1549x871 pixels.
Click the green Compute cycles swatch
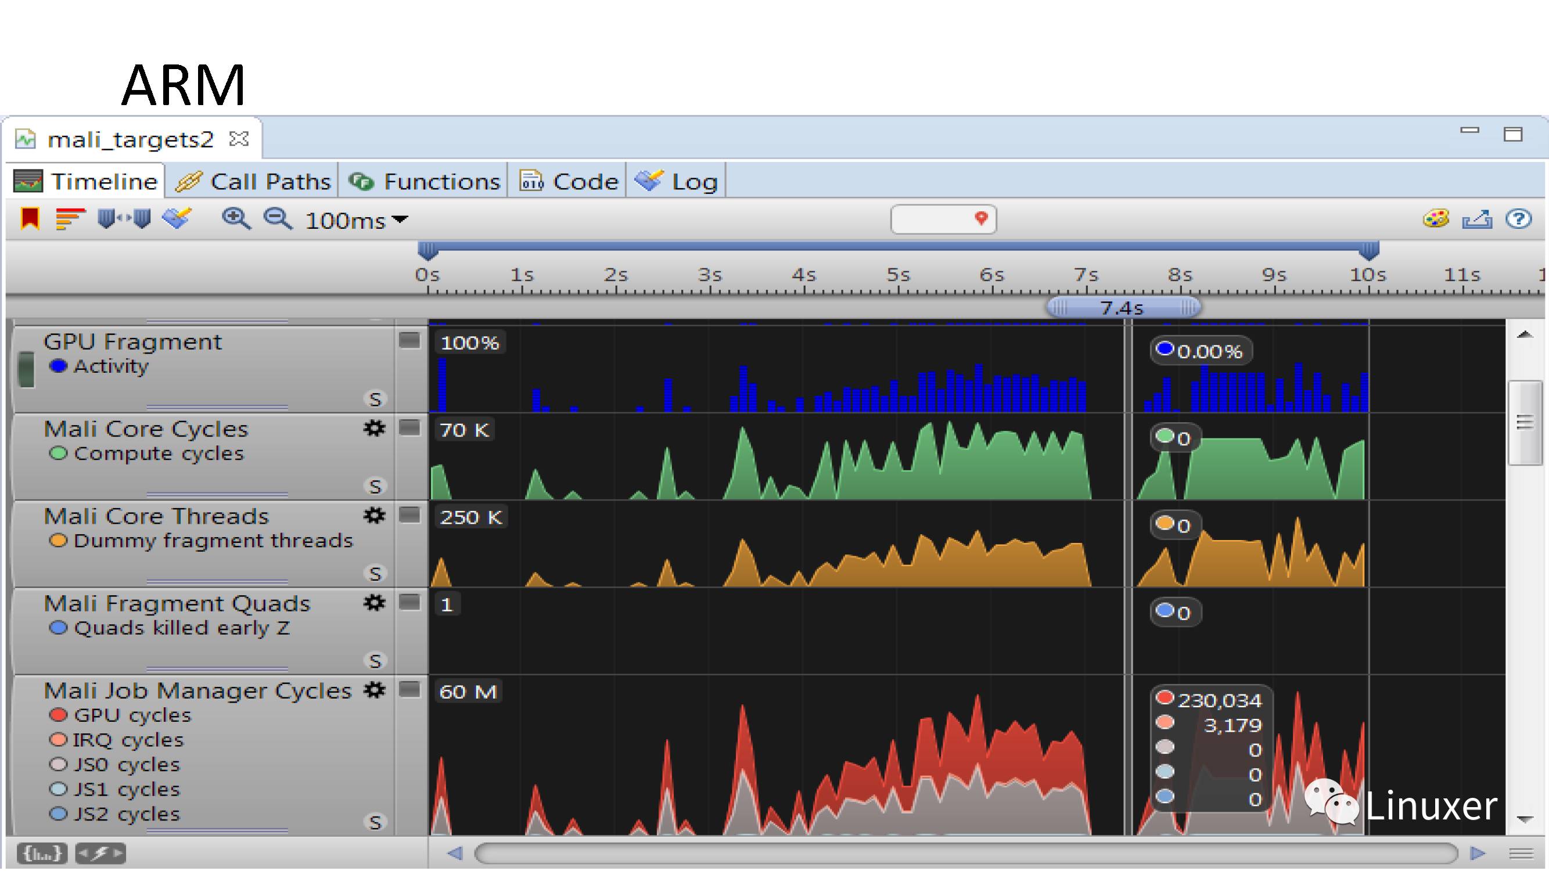pyautogui.click(x=58, y=453)
